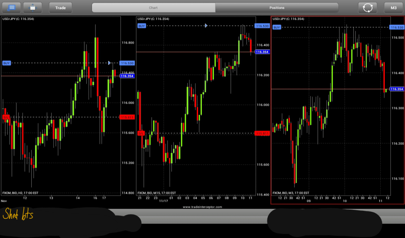Select the BUY order label in H2 chart
The height and width of the screenshot is (238, 405).
pos(7,63)
